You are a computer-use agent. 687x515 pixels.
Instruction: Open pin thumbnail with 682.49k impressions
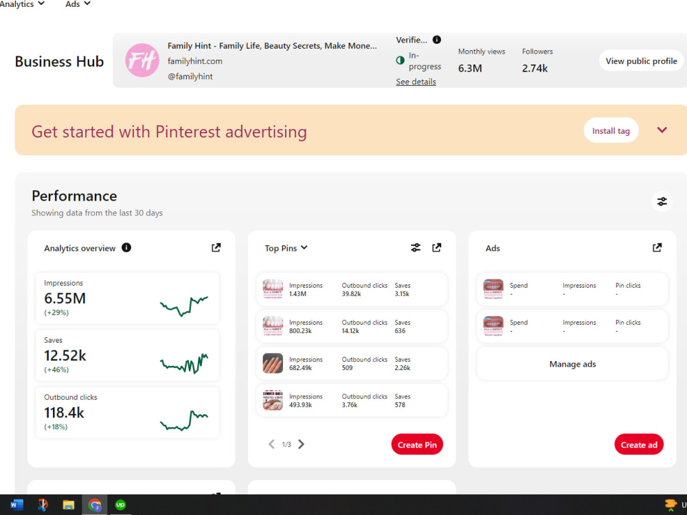point(273,363)
